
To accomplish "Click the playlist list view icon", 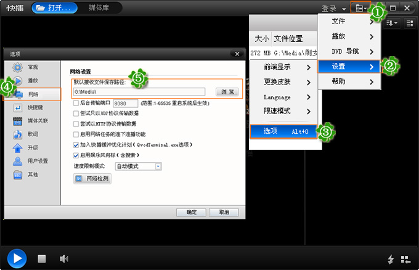I will (409, 23).
